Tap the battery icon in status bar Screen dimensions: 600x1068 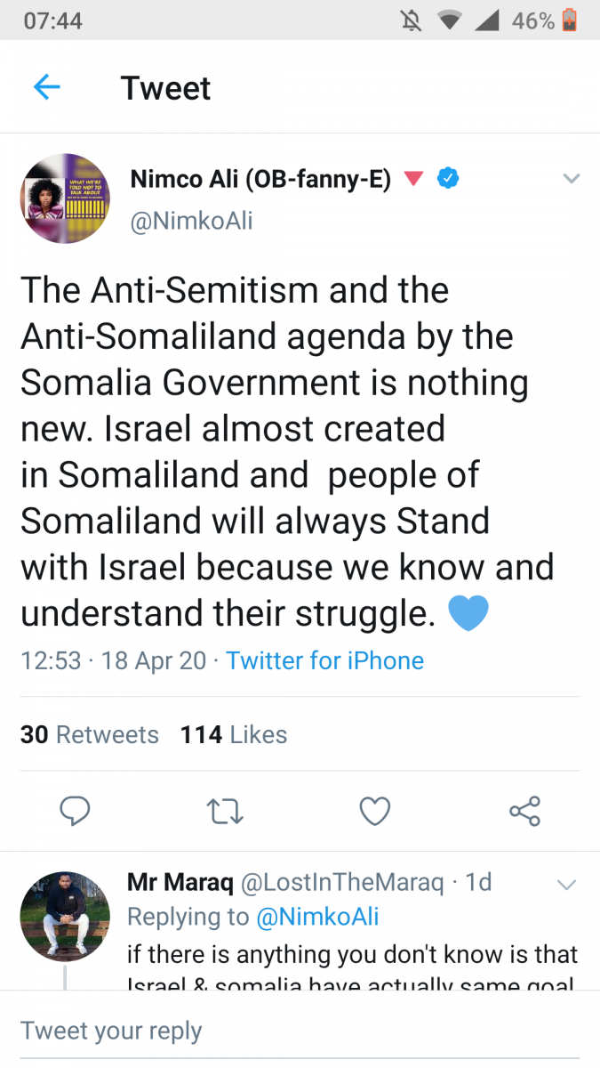pos(570,20)
